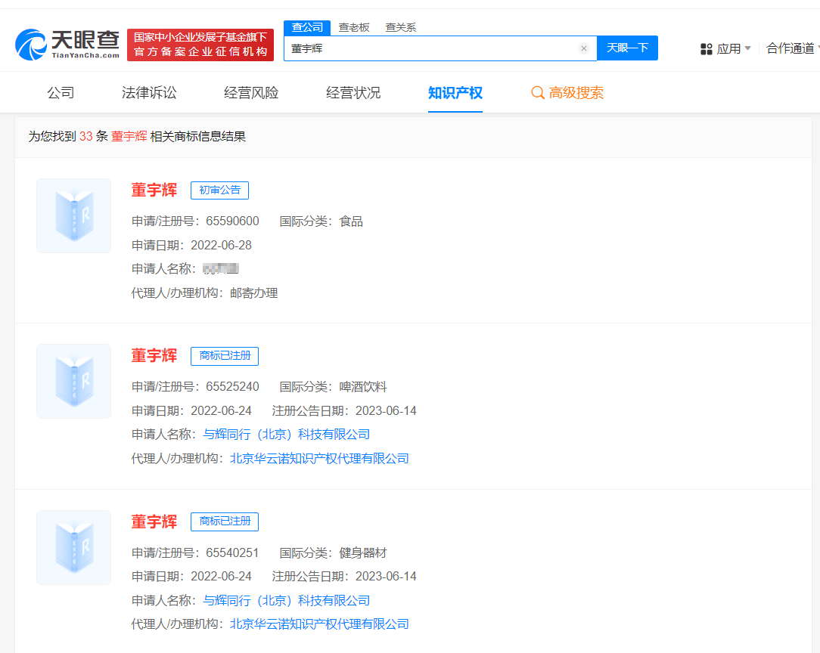Open the 经营风险 section

(250, 91)
